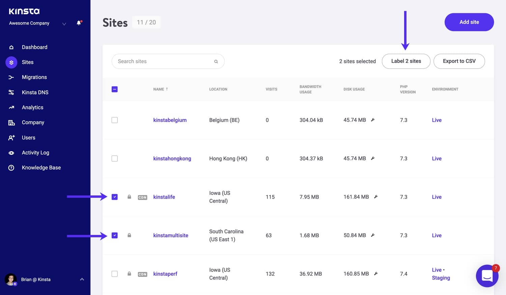Image resolution: width=506 pixels, height=295 pixels.
Task: Open the Migrations section icon
Action: [11, 77]
